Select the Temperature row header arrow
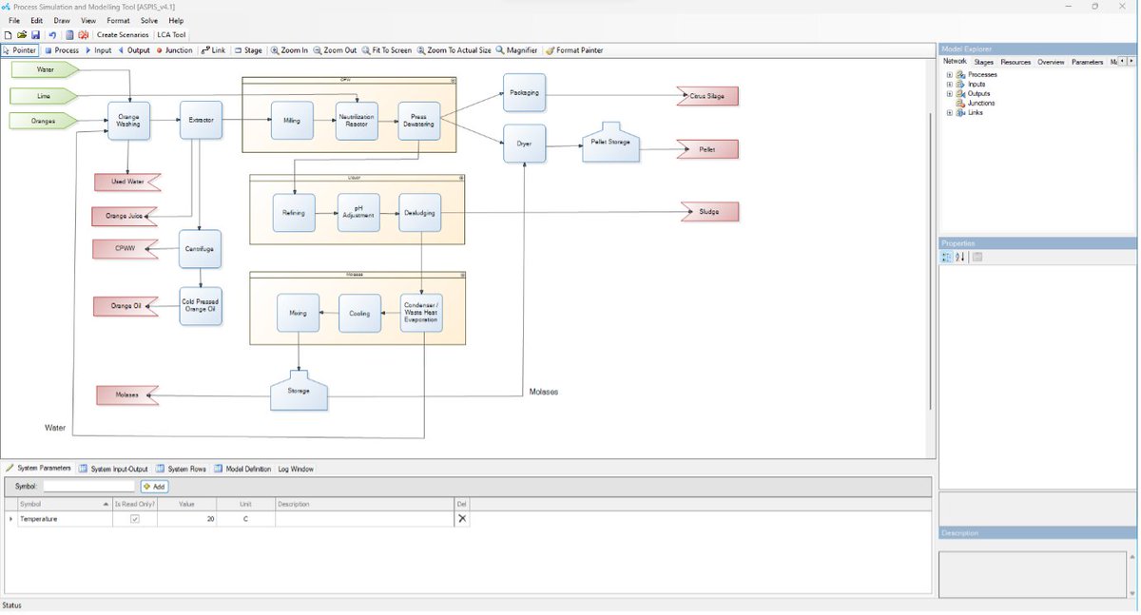Viewport: 1141px width, 615px height. [10, 519]
